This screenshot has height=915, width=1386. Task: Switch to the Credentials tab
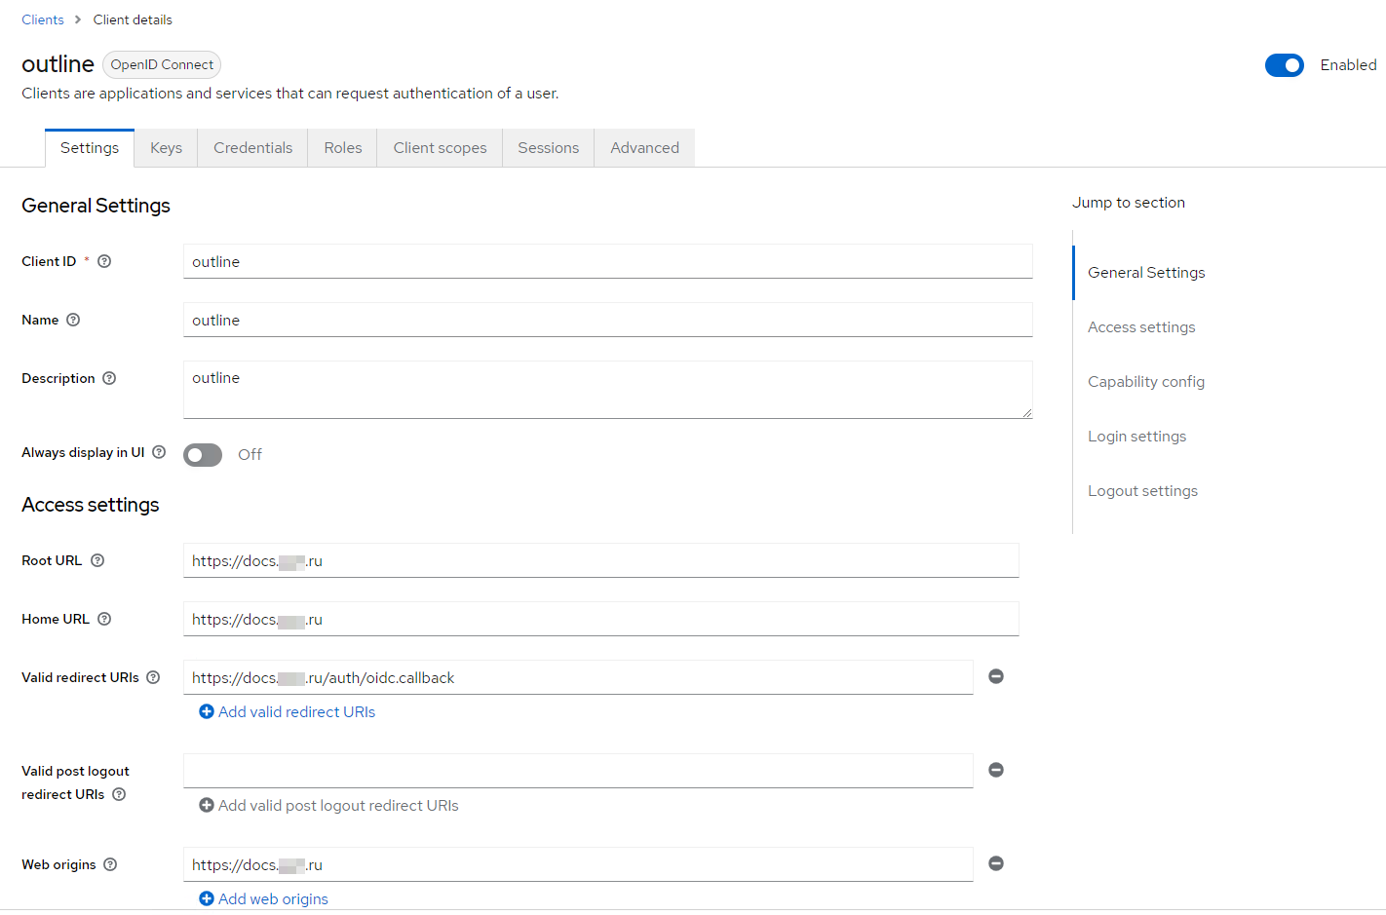252,148
